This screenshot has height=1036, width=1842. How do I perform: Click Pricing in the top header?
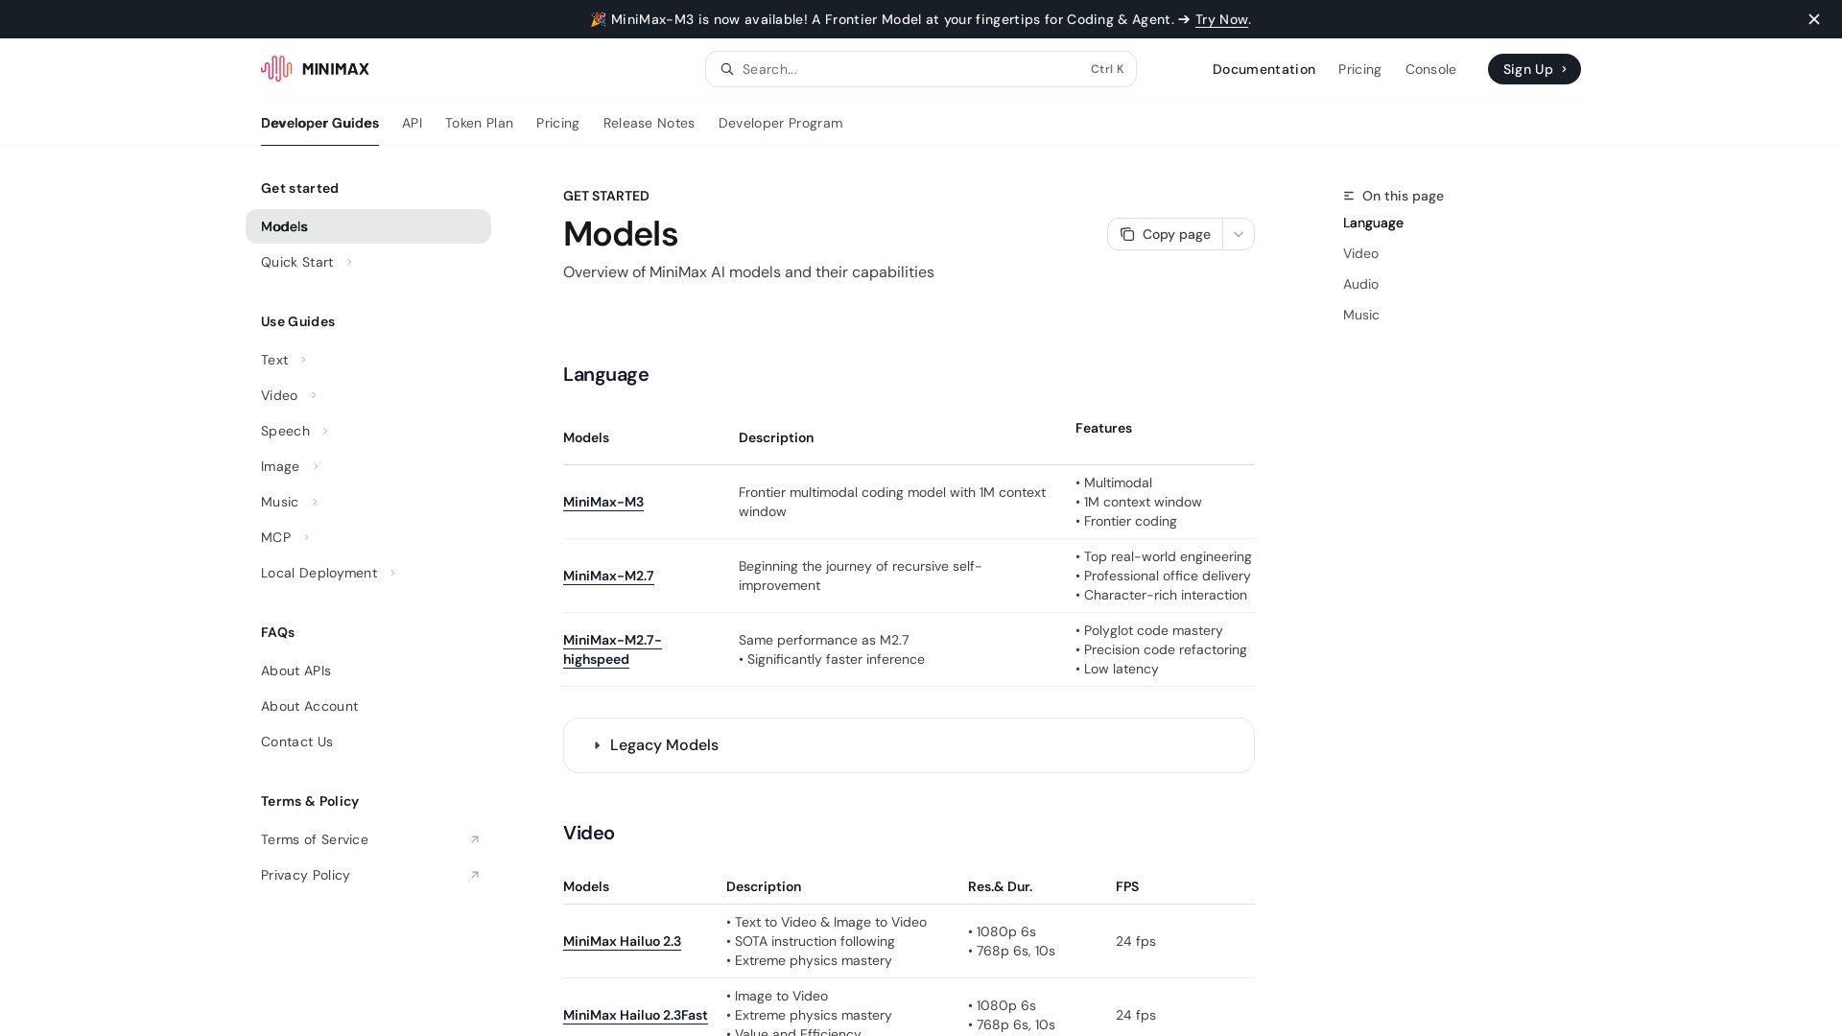[x=1359, y=69]
